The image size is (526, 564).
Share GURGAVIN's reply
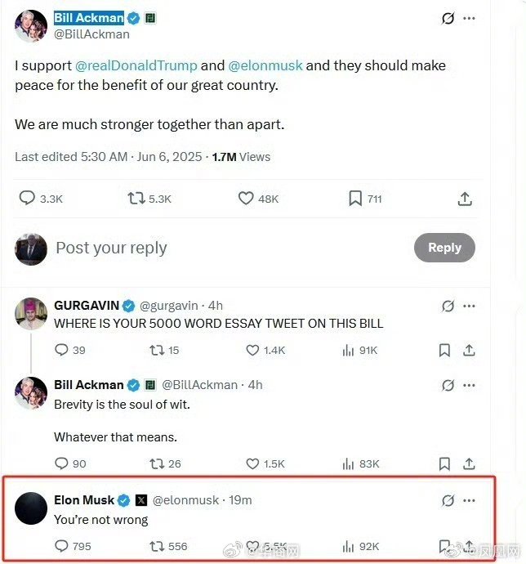(x=469, y=350)
